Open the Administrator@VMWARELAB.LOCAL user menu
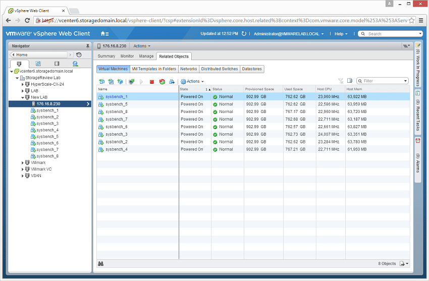 [x=289, y=34]
